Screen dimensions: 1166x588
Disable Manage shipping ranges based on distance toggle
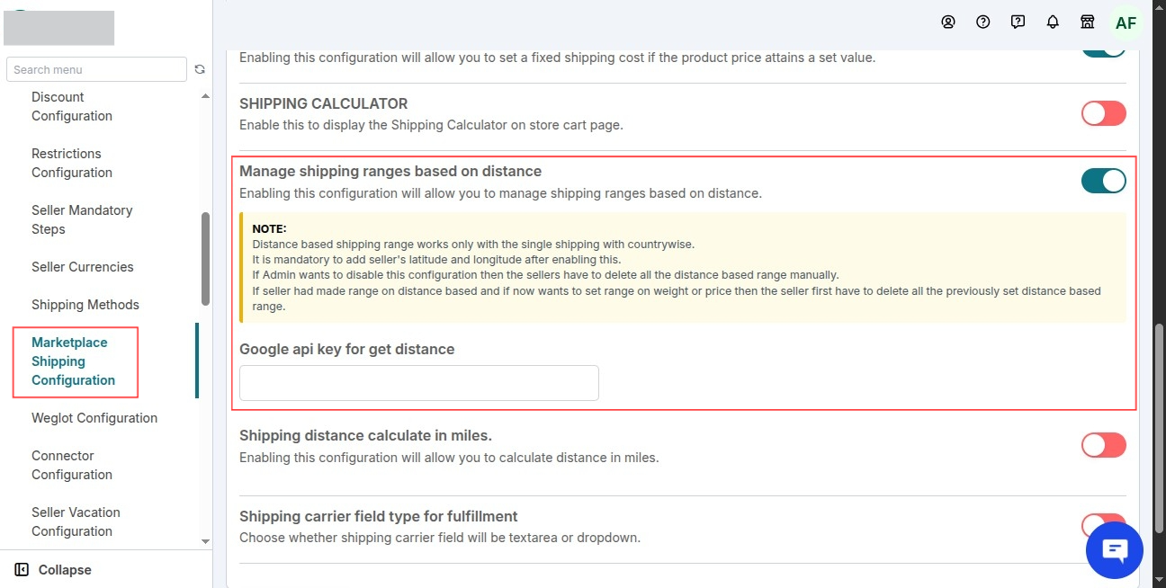[1104, 181]
